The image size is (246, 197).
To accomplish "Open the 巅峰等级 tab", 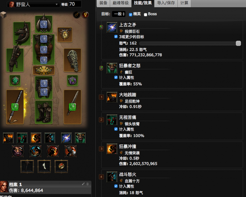I will [x=120, y=3].
